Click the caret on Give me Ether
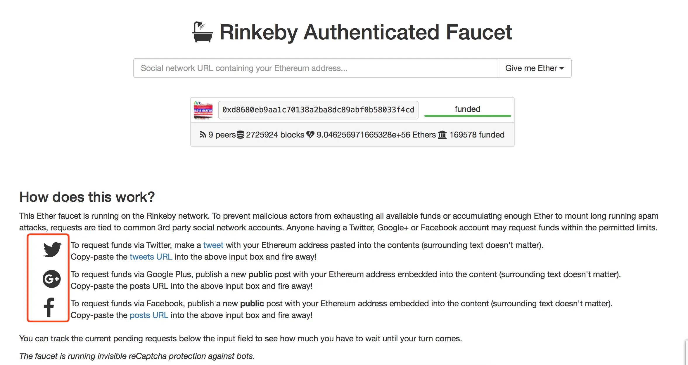Viewport: 688px width, 365px height. 561,68
